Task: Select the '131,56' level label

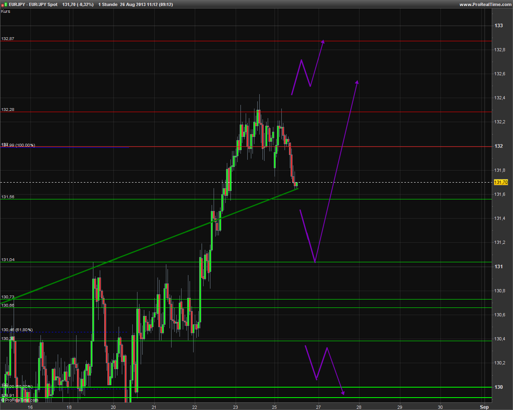Action: (8, 197)
